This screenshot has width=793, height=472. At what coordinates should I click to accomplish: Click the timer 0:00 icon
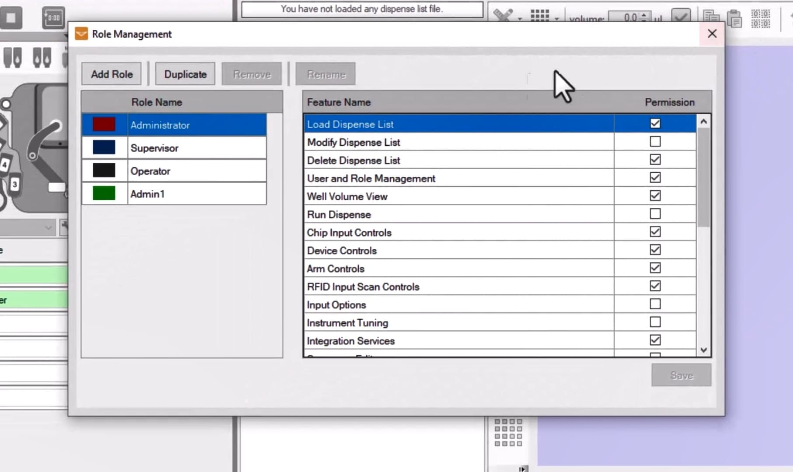click(x=53, y=17)
